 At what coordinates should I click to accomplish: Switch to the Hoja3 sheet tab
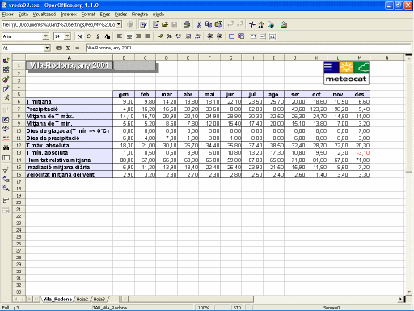pyautogui.click(x=99, y=299)
